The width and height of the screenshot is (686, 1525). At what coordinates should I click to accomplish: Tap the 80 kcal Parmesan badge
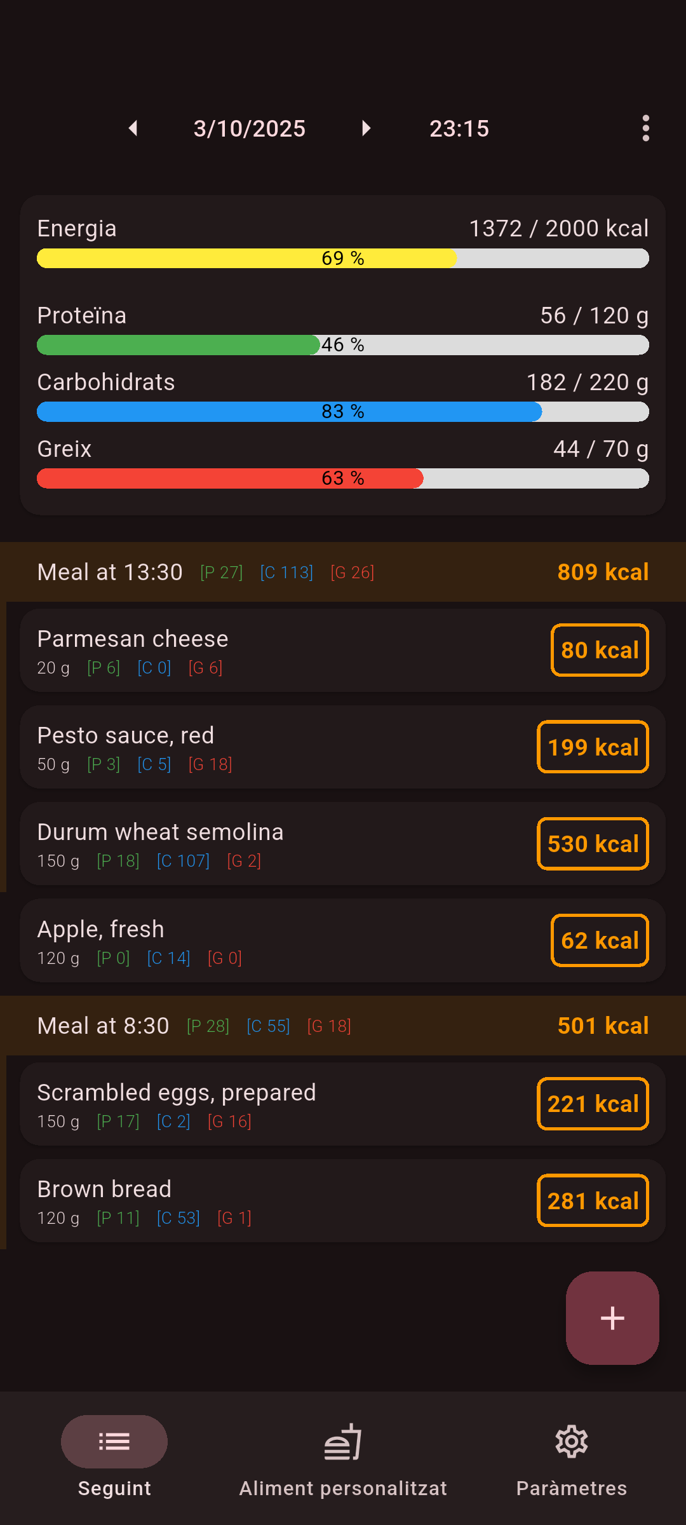600,650
